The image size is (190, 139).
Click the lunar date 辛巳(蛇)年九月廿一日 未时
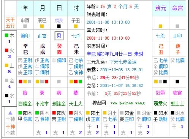(115, 54)
